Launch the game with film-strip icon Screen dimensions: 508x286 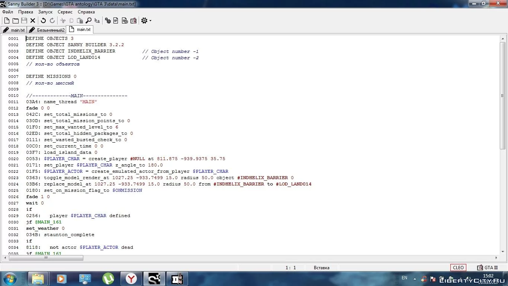coord(133,21)
